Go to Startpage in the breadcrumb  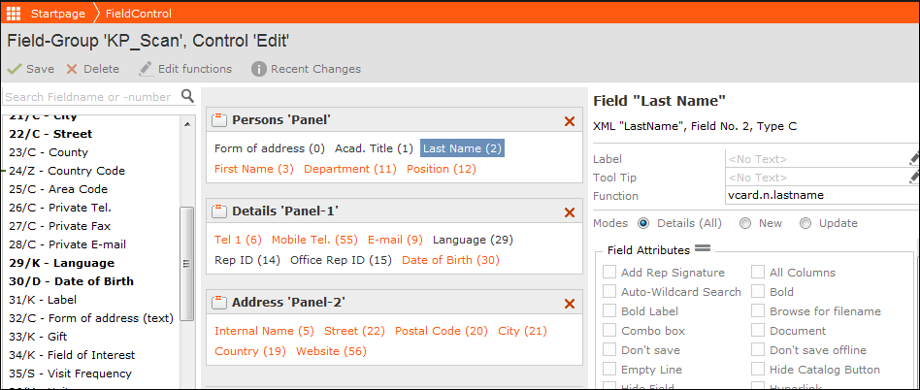[58, 13]
